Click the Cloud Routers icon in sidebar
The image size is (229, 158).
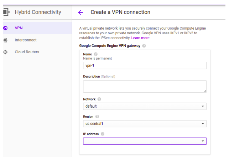pos(5,52)
